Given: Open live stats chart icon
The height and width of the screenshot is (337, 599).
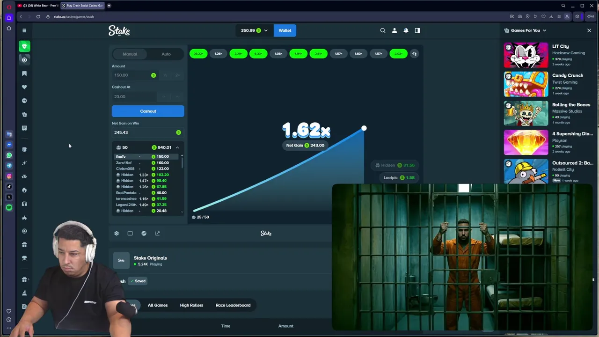Looking at the screenshot, I should click(144, 233).
